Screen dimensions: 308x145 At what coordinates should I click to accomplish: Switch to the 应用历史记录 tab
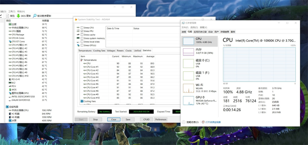[200, 32]
